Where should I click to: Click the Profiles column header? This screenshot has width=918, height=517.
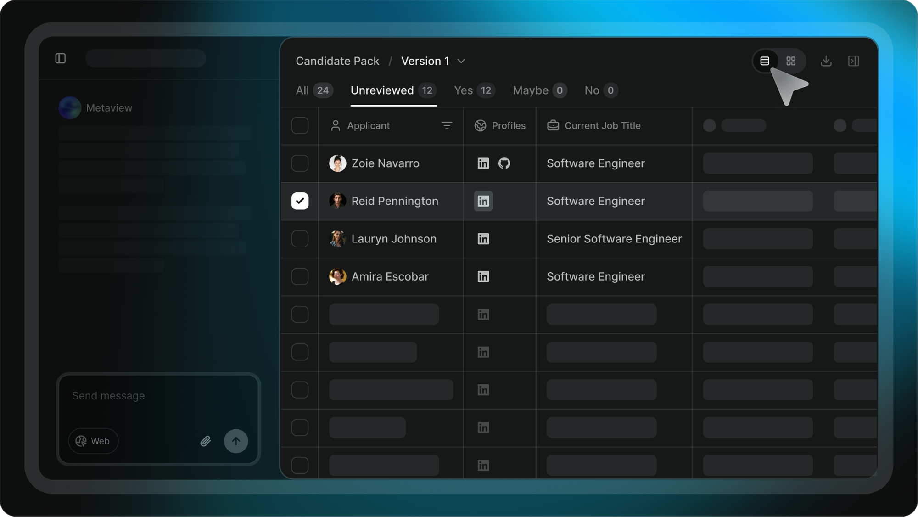(500, 125)
